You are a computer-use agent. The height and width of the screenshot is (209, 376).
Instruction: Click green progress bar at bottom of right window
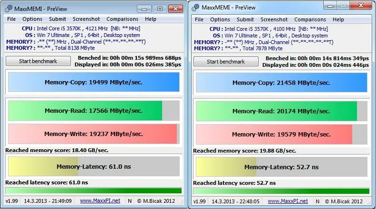281,191
